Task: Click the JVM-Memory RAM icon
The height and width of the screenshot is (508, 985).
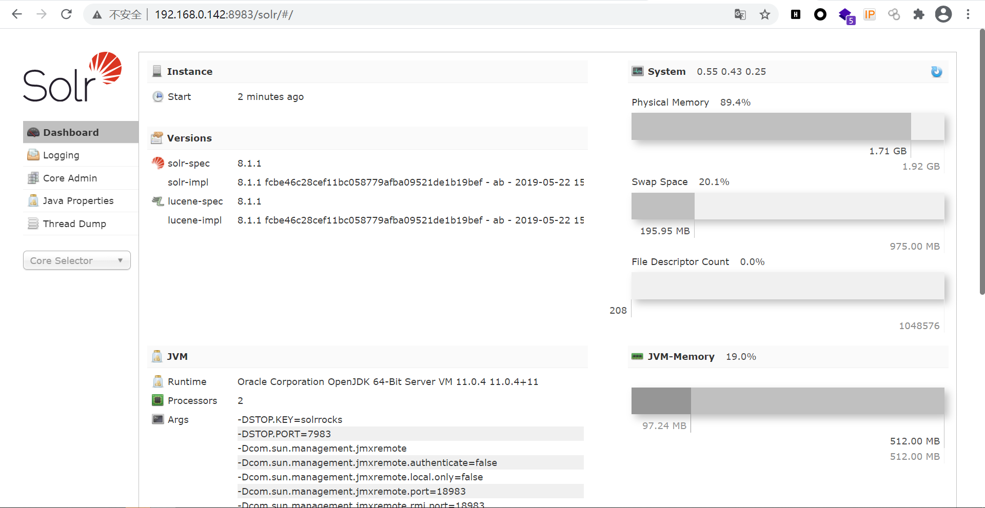Action: pyautogui.click(x=638, y=356)
